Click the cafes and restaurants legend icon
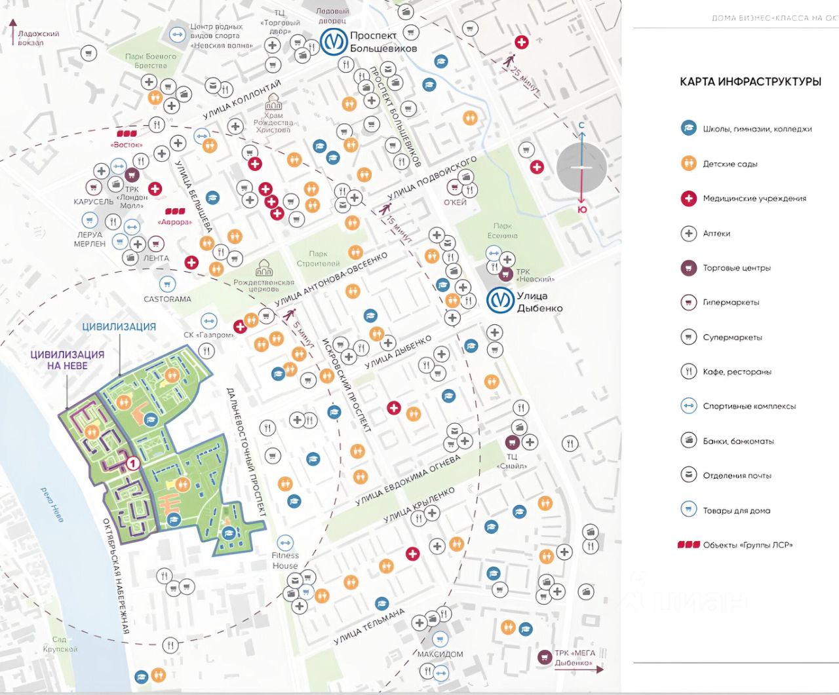Screen dimensions: 839x695 tap(688, 371)
